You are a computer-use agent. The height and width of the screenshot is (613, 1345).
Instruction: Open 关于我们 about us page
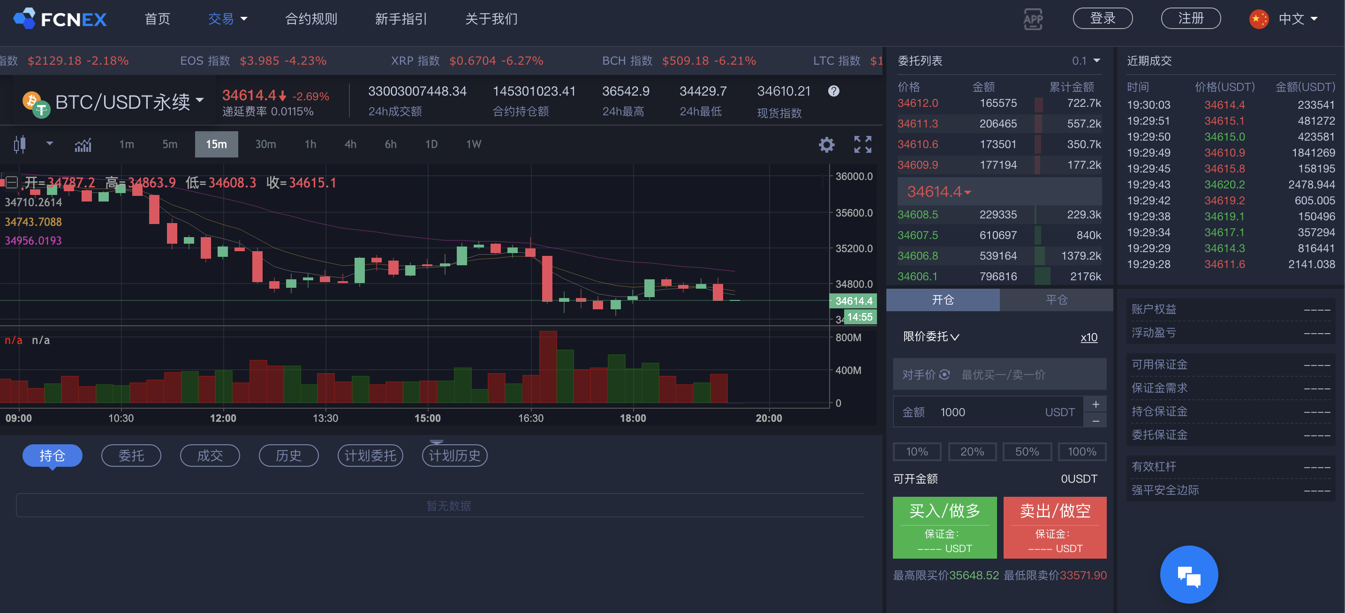coord(491,19)
